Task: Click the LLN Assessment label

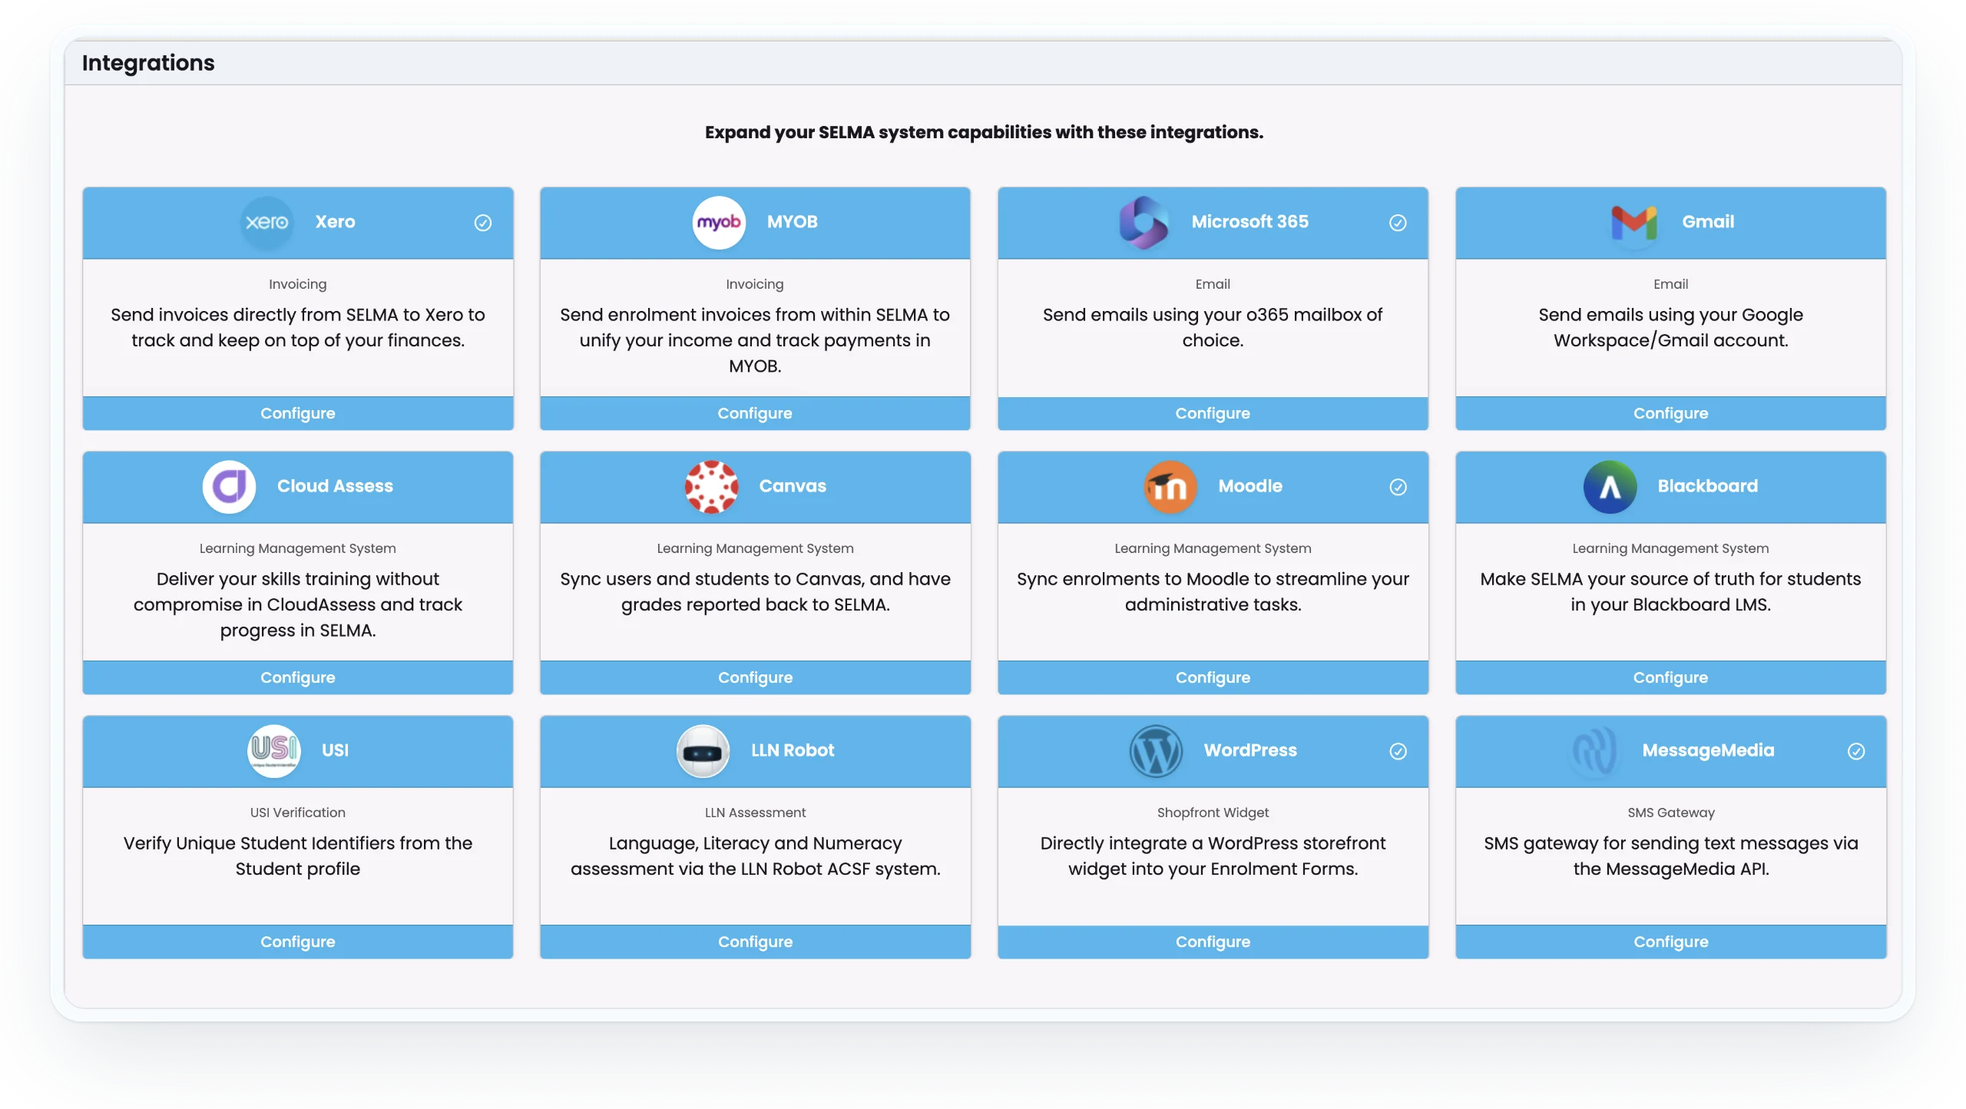Action: click(x=755, y=813)
